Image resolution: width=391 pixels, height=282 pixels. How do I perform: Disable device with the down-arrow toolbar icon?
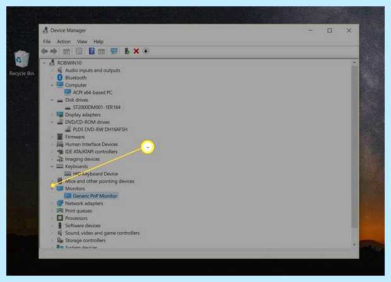[146, 51]
